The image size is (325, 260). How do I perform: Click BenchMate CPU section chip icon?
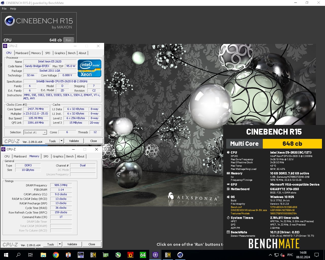[228, 153]
